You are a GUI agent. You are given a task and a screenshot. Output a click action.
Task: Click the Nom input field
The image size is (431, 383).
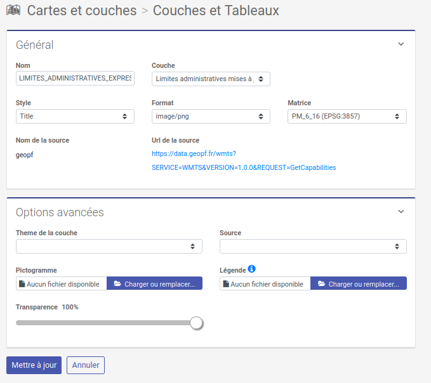pyautogui.click(x=75, y=79)
